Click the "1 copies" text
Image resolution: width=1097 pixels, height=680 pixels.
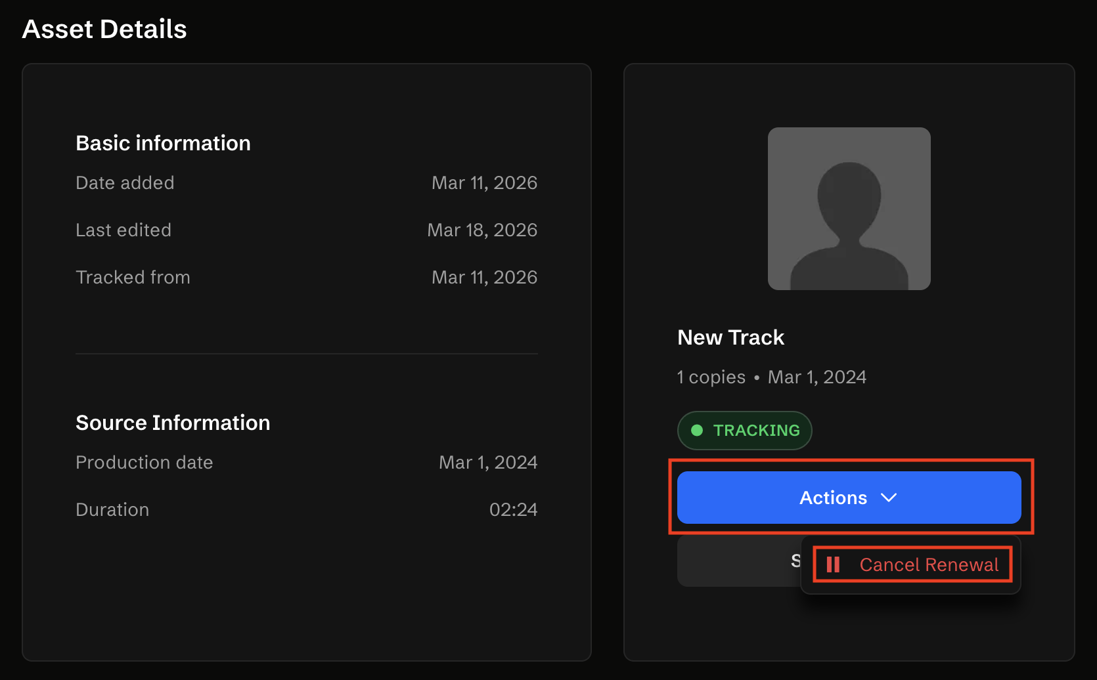tap(711, 377)
